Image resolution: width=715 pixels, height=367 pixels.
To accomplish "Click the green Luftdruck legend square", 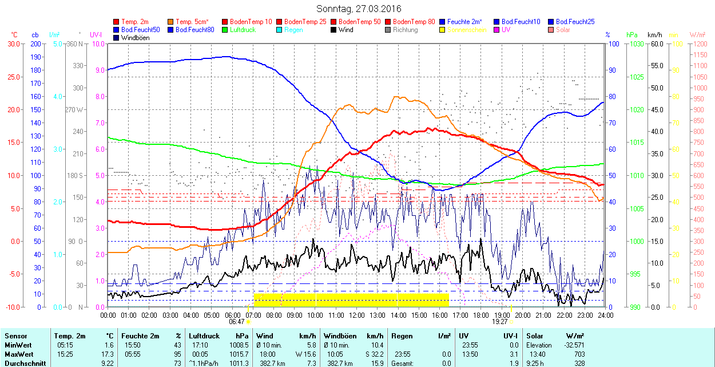I will (x=225, y=30).
